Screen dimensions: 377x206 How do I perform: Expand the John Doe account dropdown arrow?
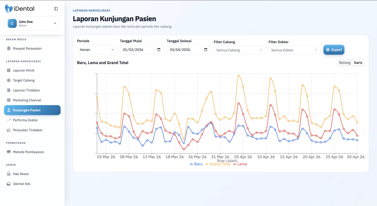click(x=55, y=23)
